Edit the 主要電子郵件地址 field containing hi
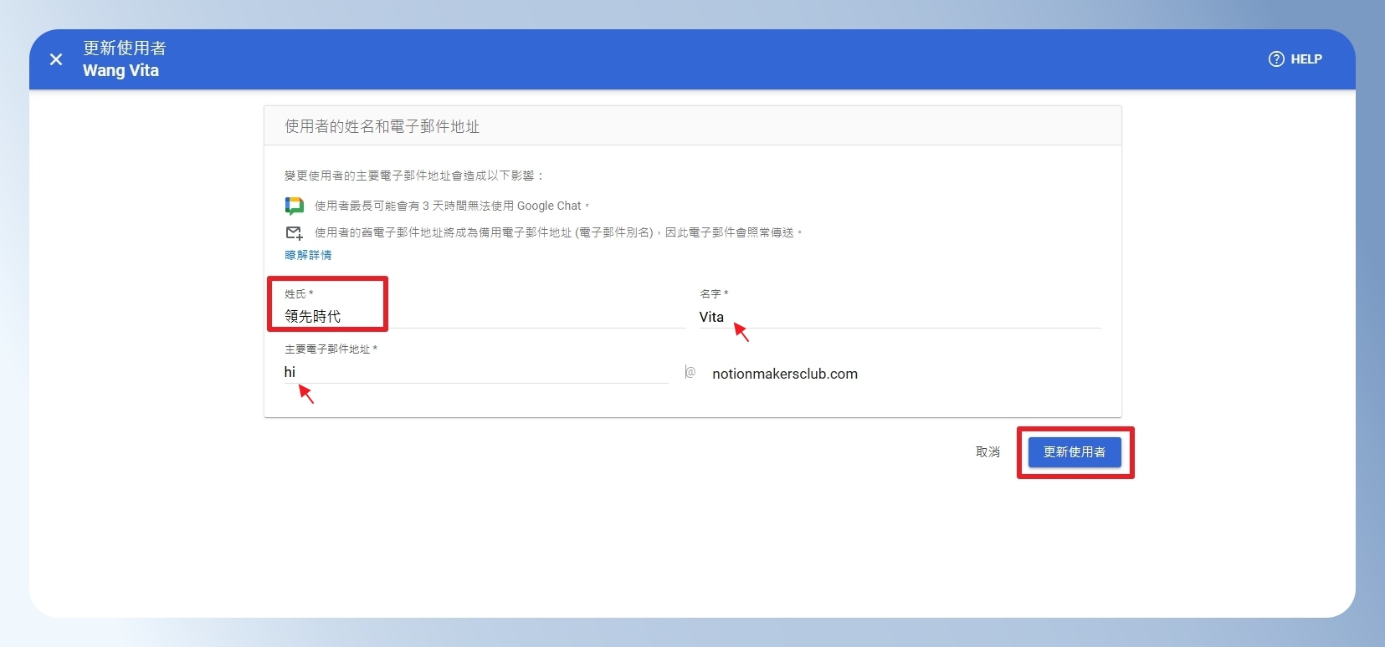Screen dimensions: 1385x647 pos(476,372)
